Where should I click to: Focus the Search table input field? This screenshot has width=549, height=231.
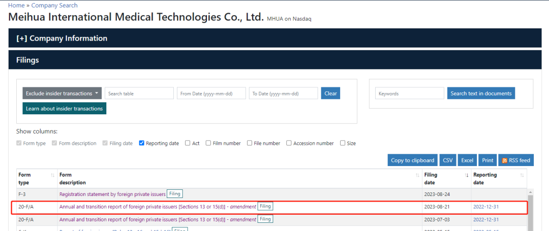[139, 93]
